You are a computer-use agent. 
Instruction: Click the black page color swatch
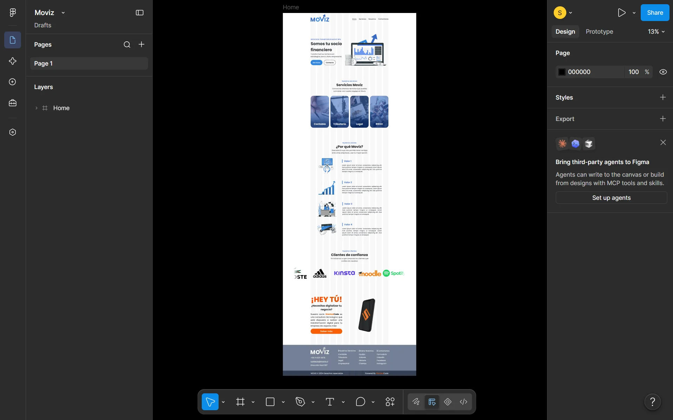click(x=562, y=72)
